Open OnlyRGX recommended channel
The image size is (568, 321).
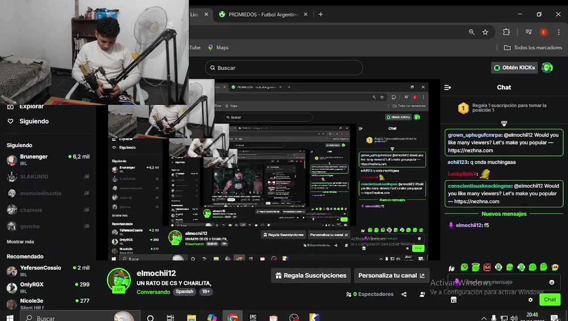(48, 288)
